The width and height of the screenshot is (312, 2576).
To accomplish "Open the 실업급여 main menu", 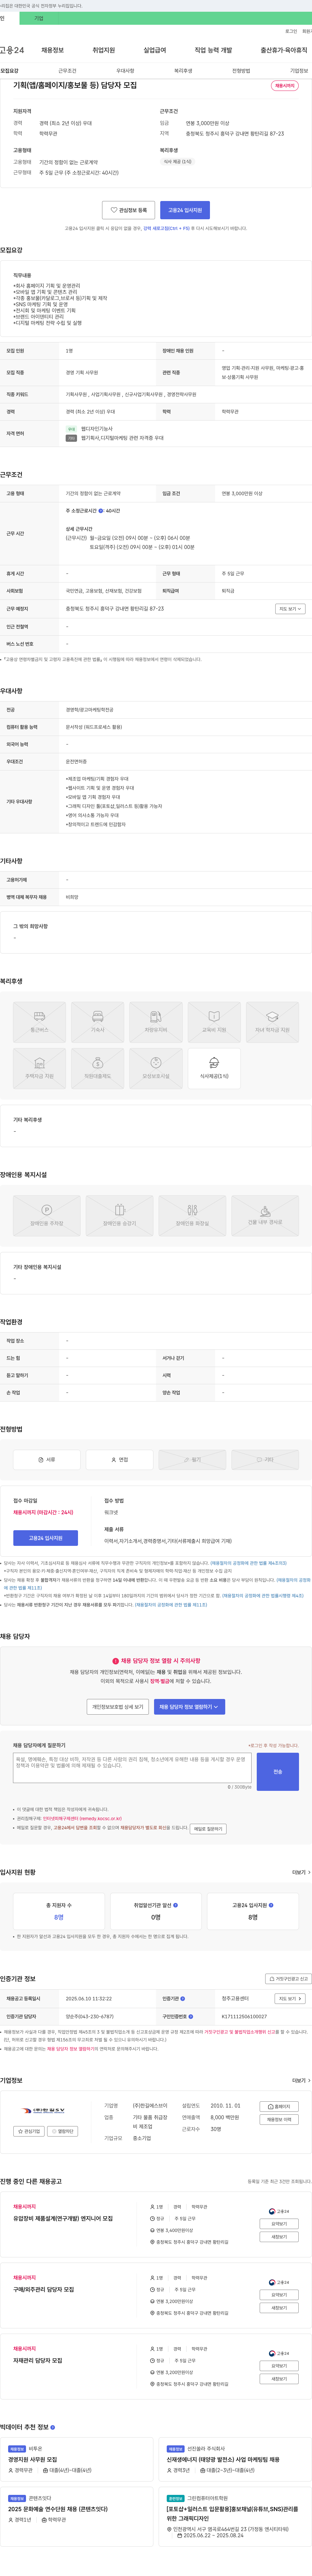I will [x=154, y=50].
